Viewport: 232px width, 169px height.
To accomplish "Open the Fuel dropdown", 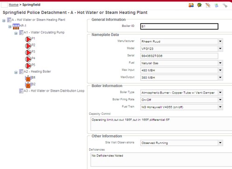I will click(x=220, y=63).
